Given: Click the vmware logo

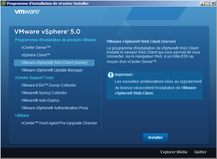Looking at the screenshot, I should coord(27,12).
